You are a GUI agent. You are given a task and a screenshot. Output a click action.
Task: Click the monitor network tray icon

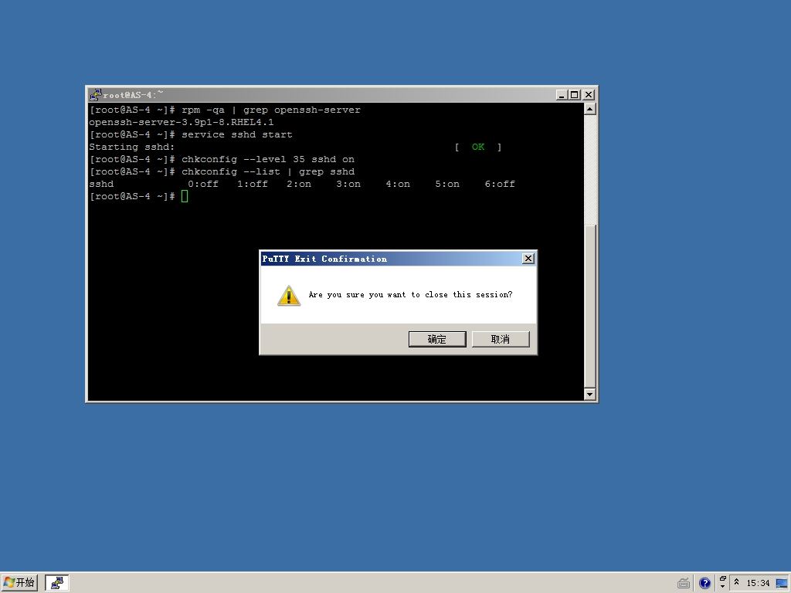[782, 583]
